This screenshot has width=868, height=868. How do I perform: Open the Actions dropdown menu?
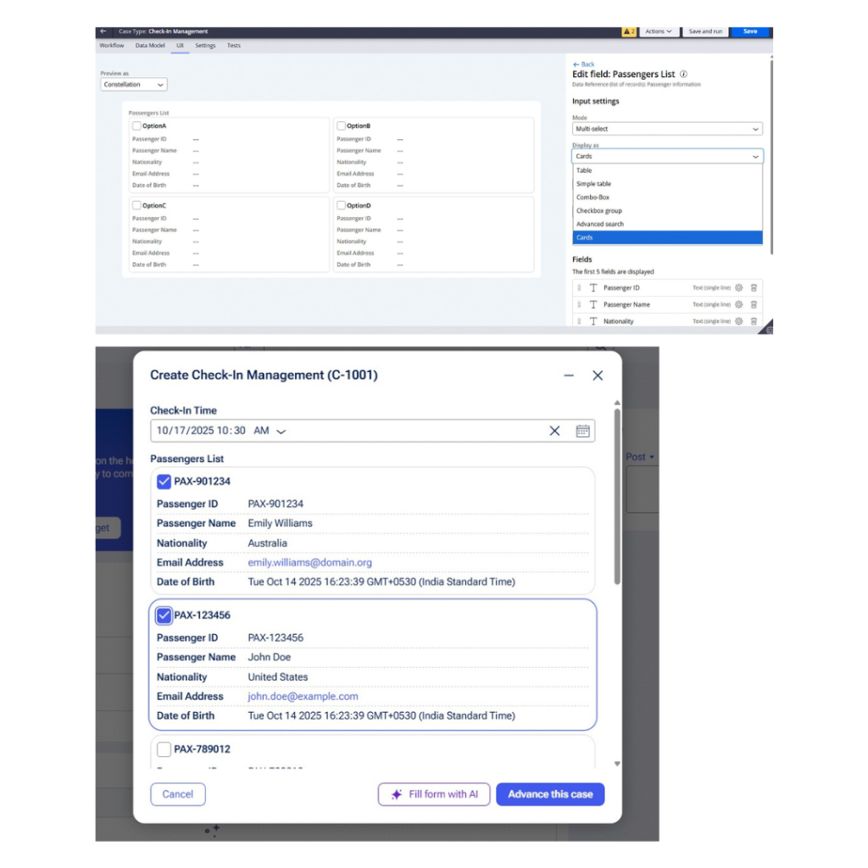point(658,31)
